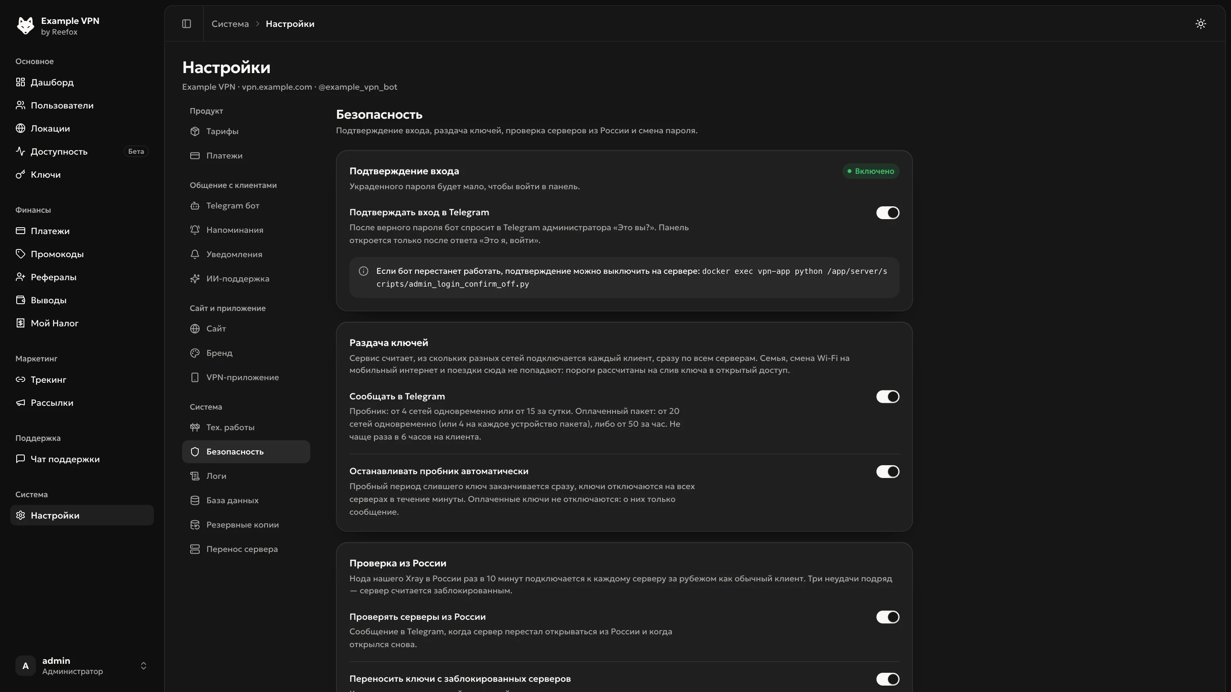This screenshot has width=1231, height=692.
Task: Disable Проверять серверы из России switch
Action: (887, 618)
